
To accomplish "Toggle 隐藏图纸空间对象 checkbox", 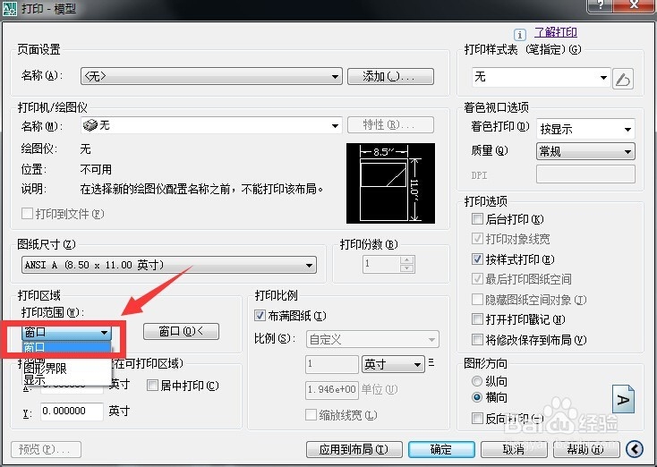I will (x=477, y=299).
